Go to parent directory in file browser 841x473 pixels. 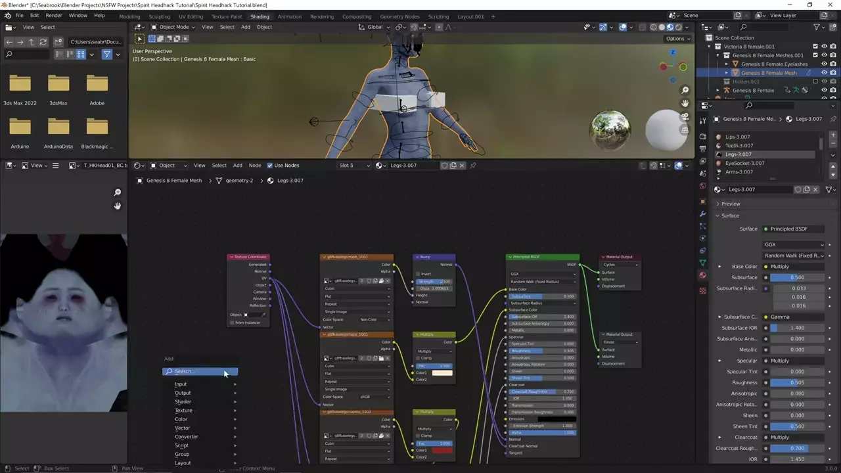(32, 41)
